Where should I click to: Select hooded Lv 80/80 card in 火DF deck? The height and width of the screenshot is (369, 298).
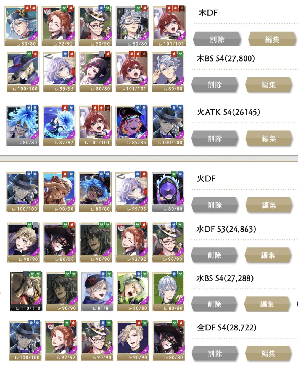pyautogui.click(x=168, y=192)
